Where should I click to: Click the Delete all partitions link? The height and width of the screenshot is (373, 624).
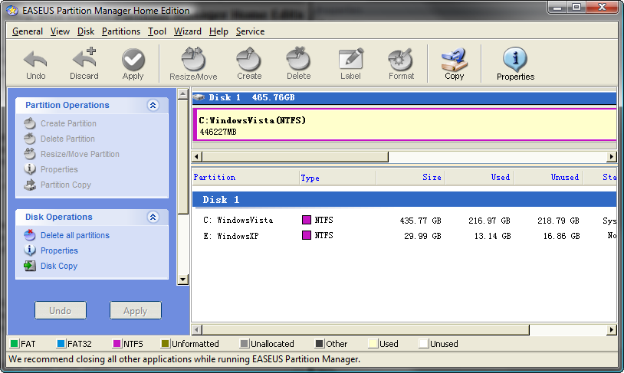pyautogui.click(x=75, y=235)
